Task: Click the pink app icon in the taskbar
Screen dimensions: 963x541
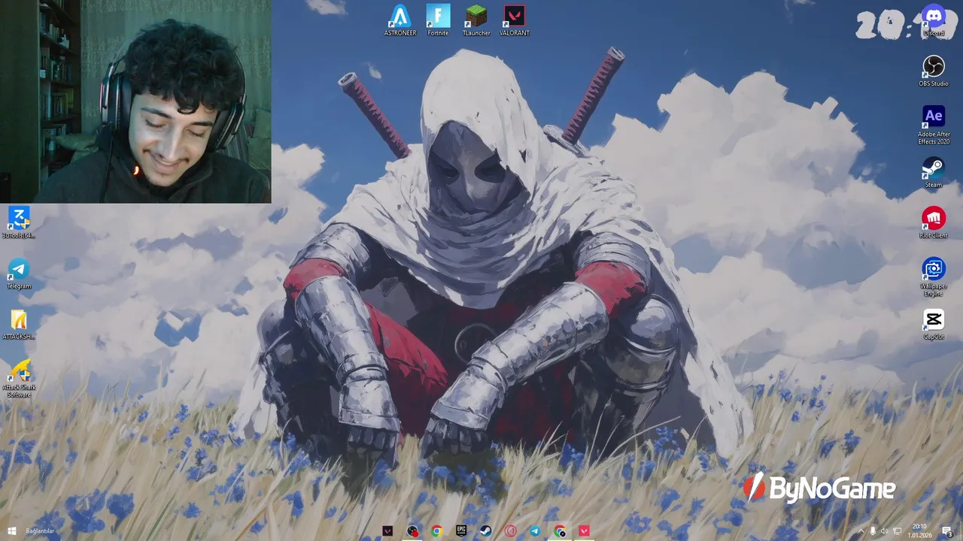Action: 584,531
